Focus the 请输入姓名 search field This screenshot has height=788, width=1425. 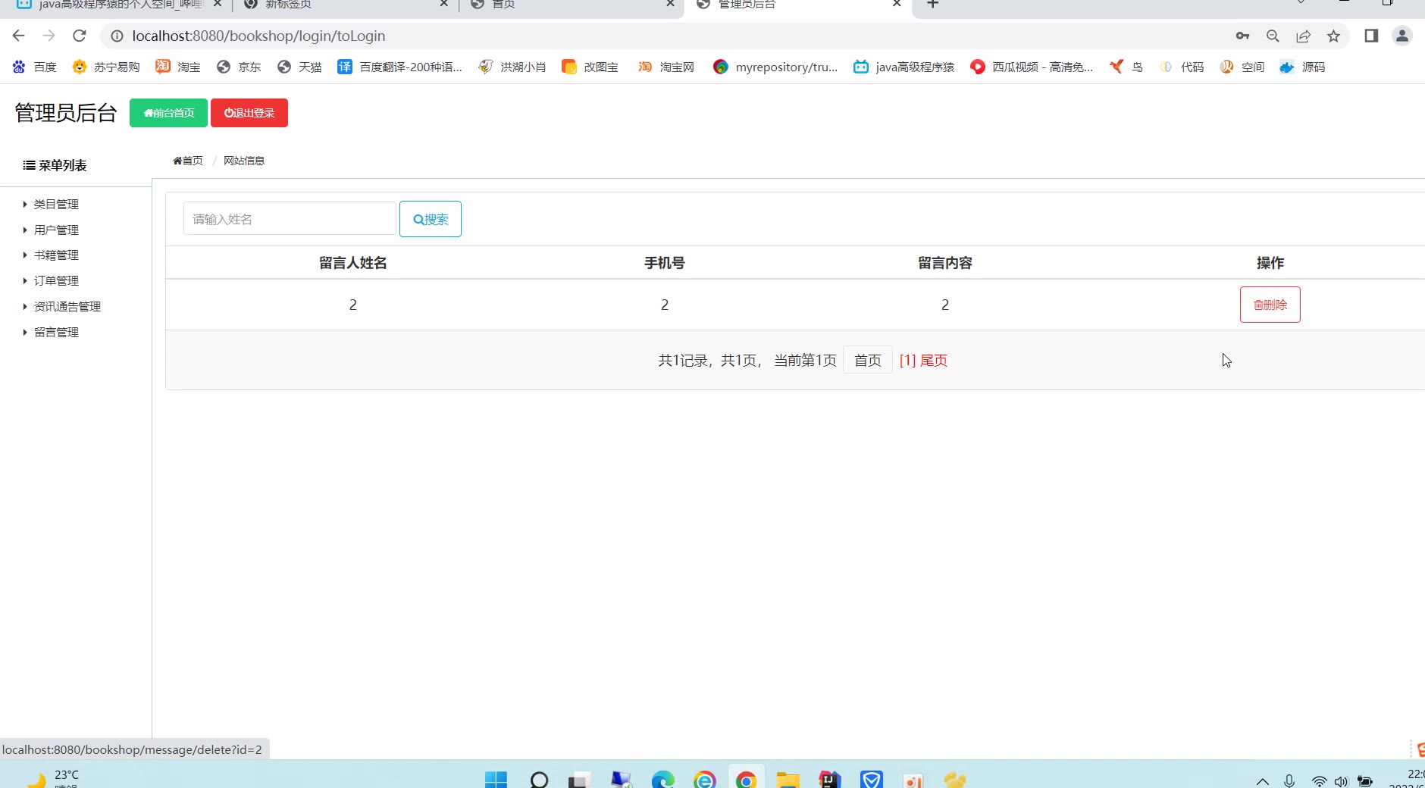(290, 219)
